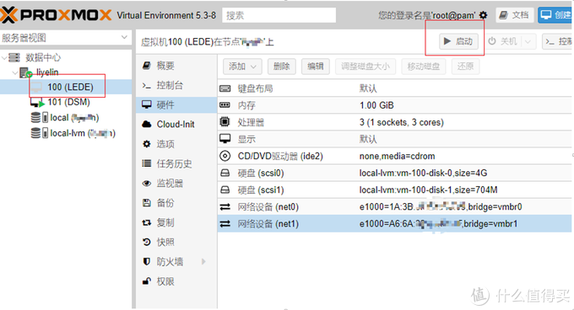Click the 3 (1 sockets, 3 cores) value

[x=402, y=122]
